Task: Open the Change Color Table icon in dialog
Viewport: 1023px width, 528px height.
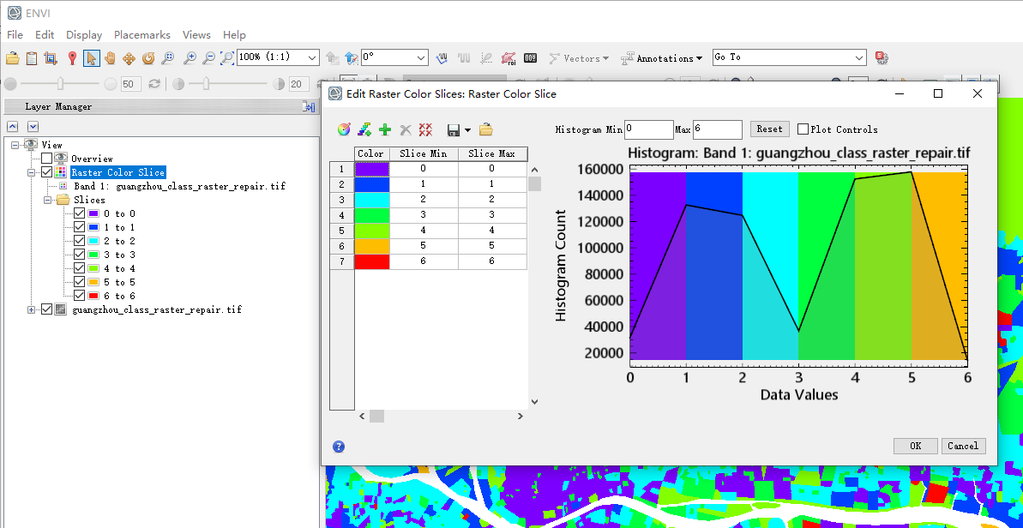Action: coord(344,129)
